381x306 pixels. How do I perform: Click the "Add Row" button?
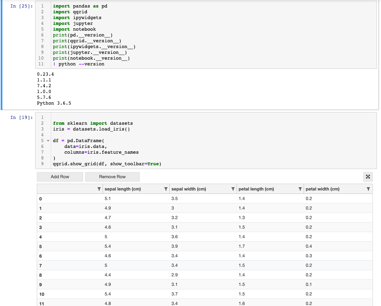click(x=60, y=177)
